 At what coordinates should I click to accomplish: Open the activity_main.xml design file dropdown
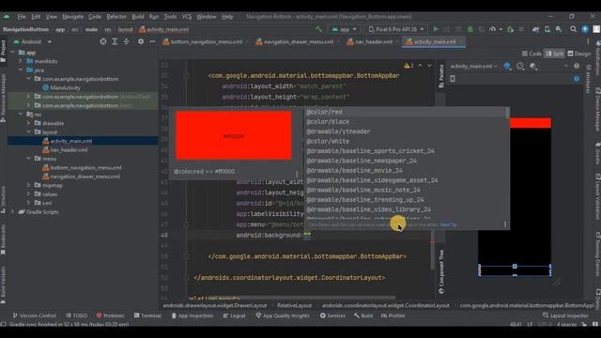tap(473, 67)
